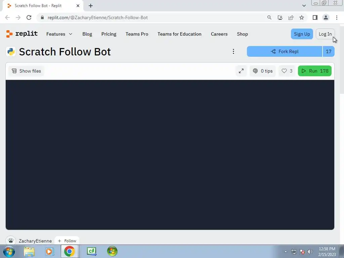Viewport: 344px width, 258px height.
Task: Open Chrome's three-dot menu
Action: (x=337, y=17)
